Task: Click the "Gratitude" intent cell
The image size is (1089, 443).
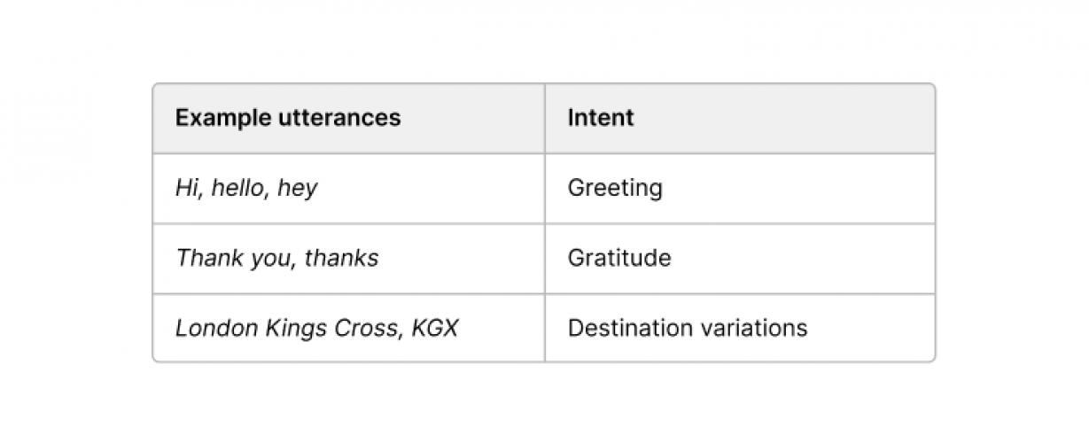Action: point(619,258)
